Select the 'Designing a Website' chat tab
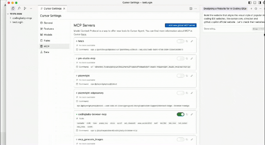The width and height of the screenshot is (265, 145). [225, 9]
